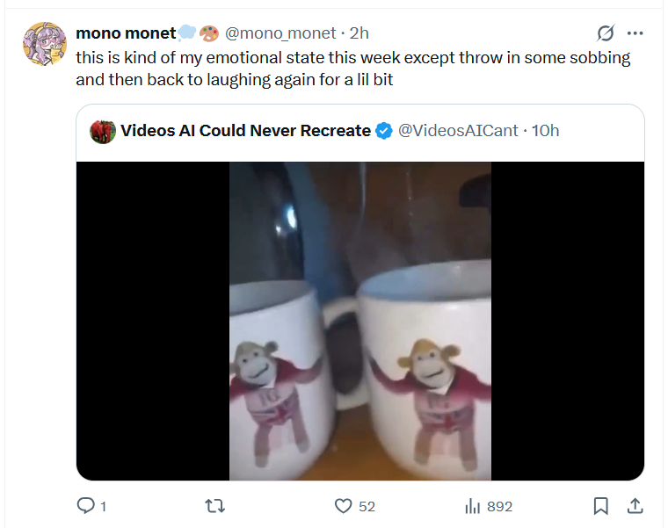668x528 pixels.
Task: Open the share upload icon
Action: pos(635,506)
